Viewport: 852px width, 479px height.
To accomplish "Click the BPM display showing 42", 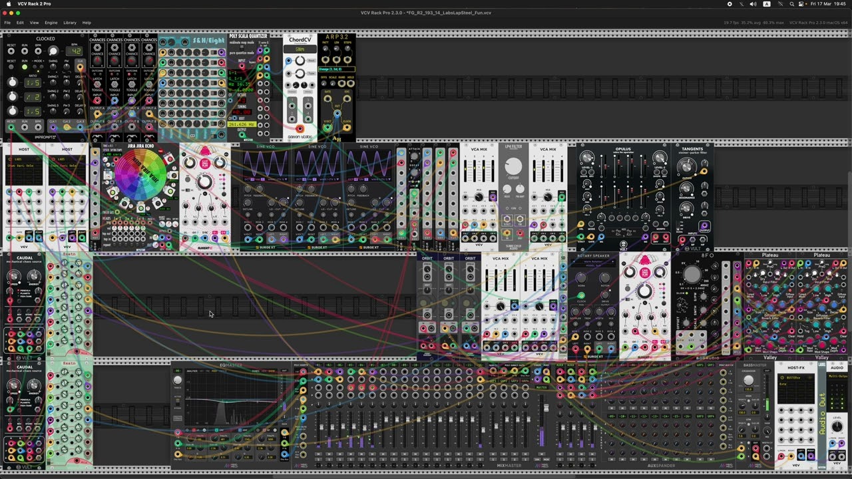I will click(75, 51).
